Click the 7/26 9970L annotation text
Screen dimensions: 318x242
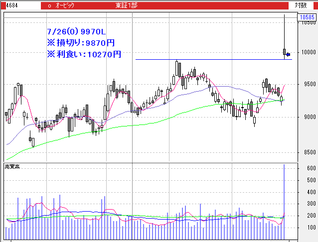pos(76,32)
